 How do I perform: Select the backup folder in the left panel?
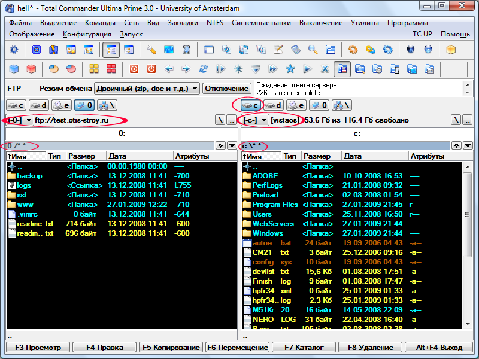pos(29,176)
